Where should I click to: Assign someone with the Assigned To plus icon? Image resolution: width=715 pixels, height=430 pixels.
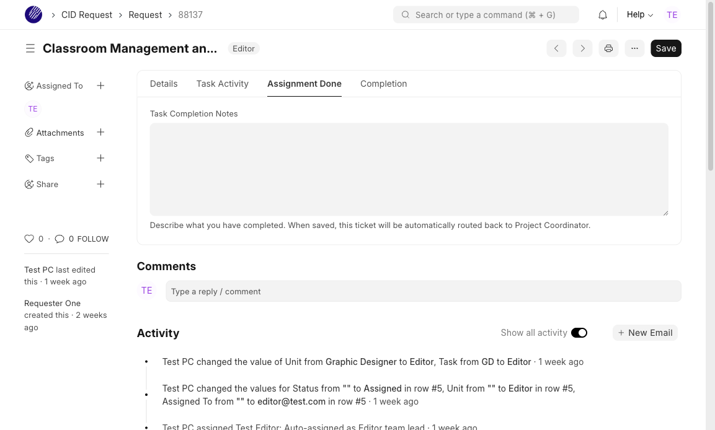pyautogui.click(x=100, y=86)
